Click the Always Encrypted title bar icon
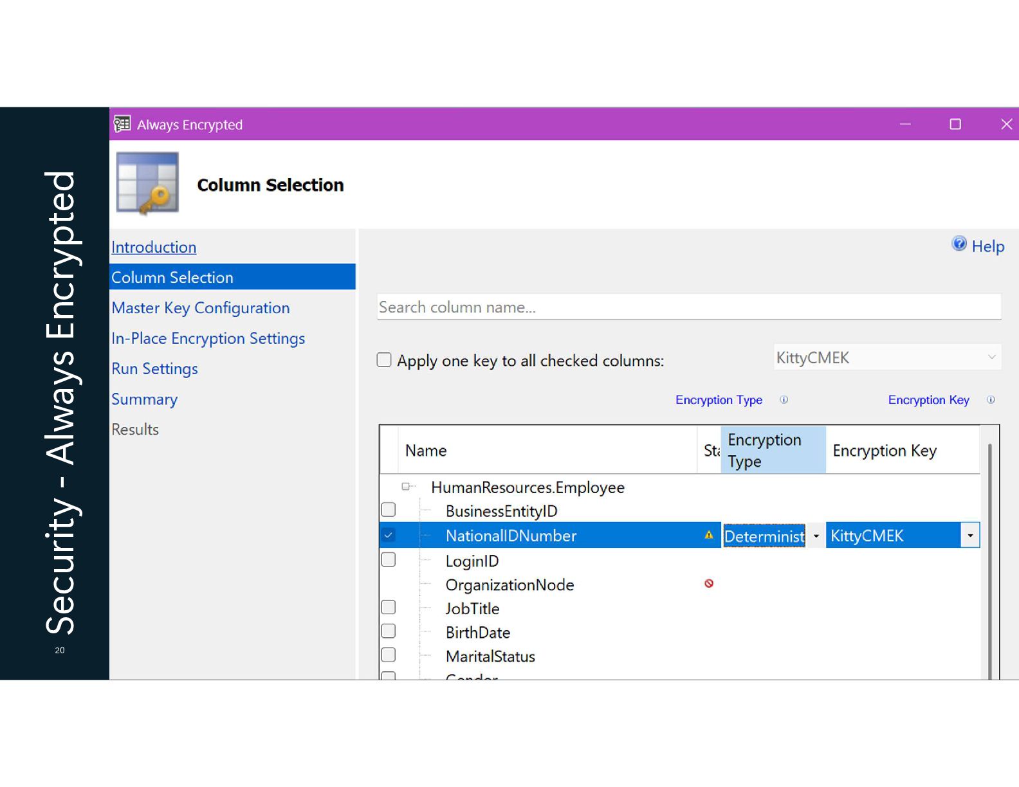Screen dimensions: 1019x787 [x=122, y=123]
